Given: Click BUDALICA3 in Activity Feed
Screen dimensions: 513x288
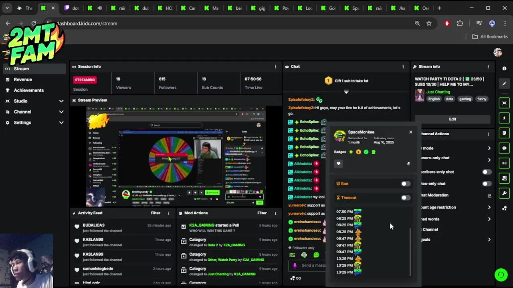Looking at the screenshot, I should tap(93, 225).
